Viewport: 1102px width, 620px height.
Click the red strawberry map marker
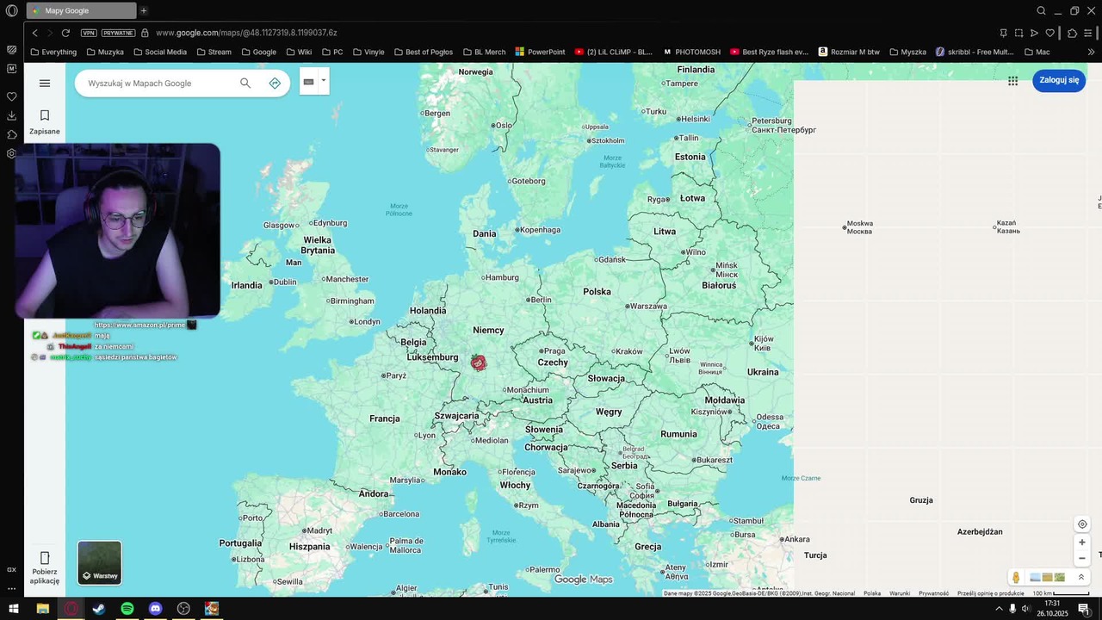tap(479, 363)
